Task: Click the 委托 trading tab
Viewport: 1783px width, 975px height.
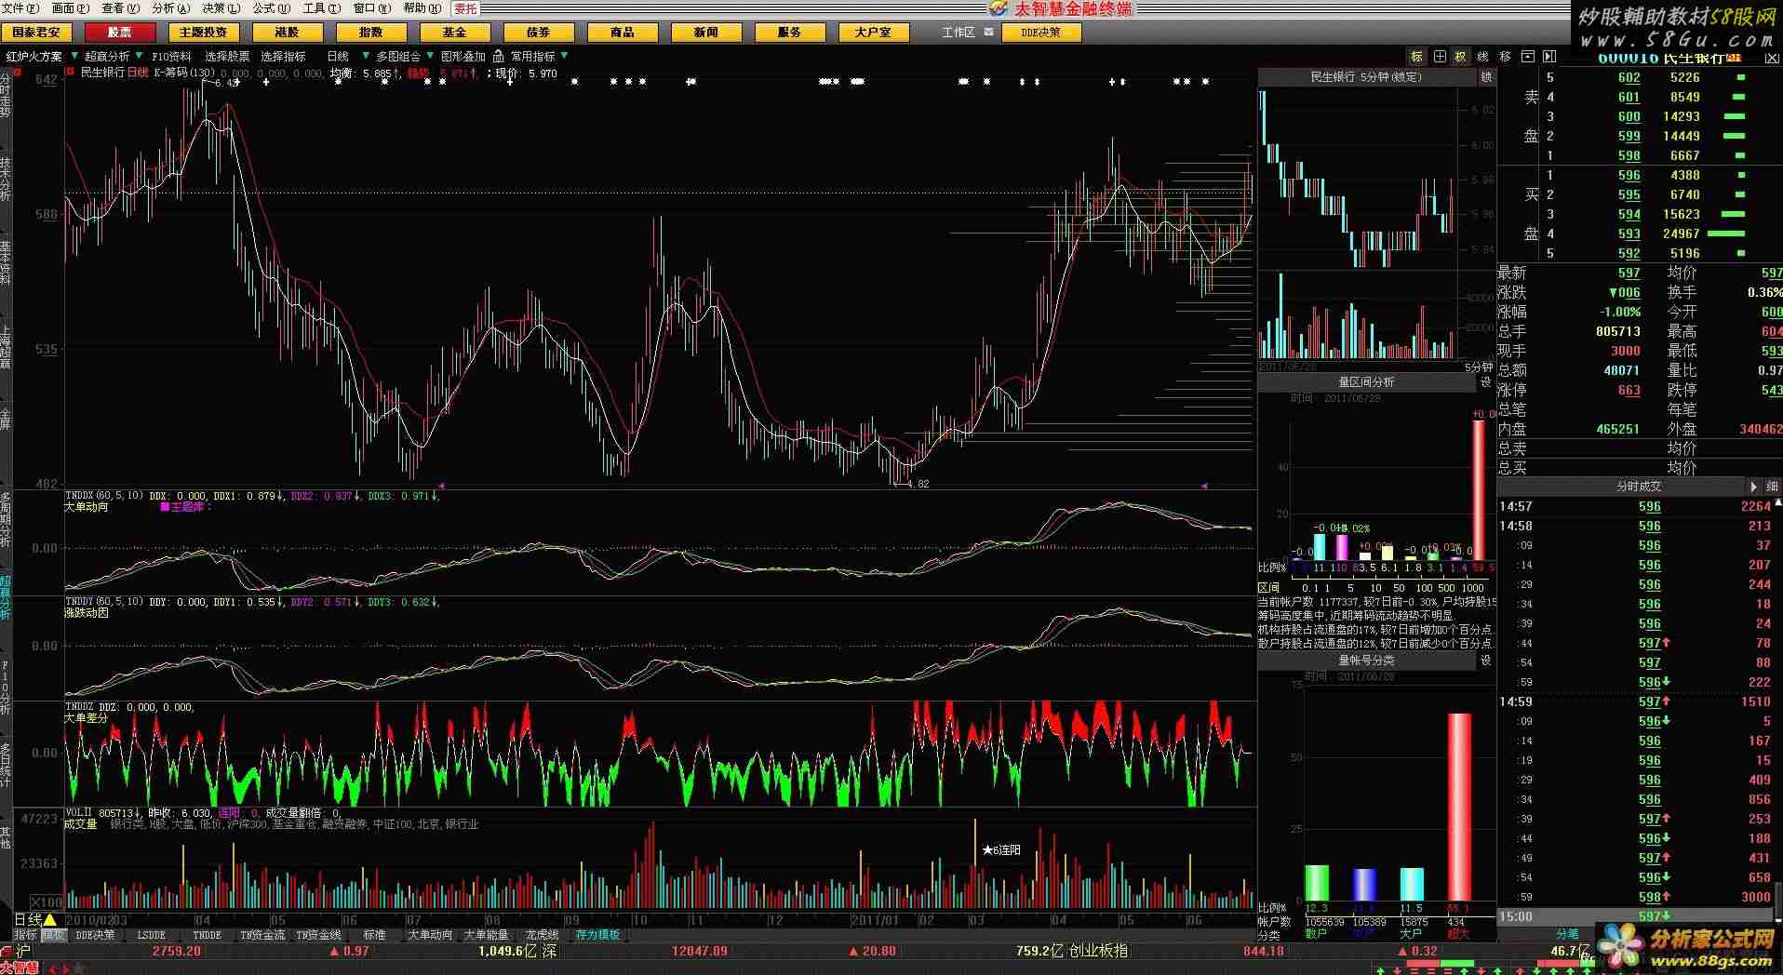Action: (465, 8)
